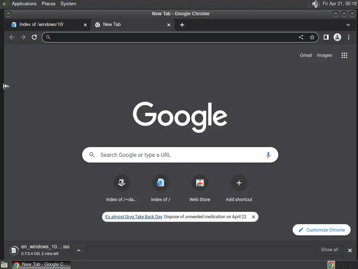358x269 pixels.
Task: Go back with the browser back arrow
Action: [12, 37]
